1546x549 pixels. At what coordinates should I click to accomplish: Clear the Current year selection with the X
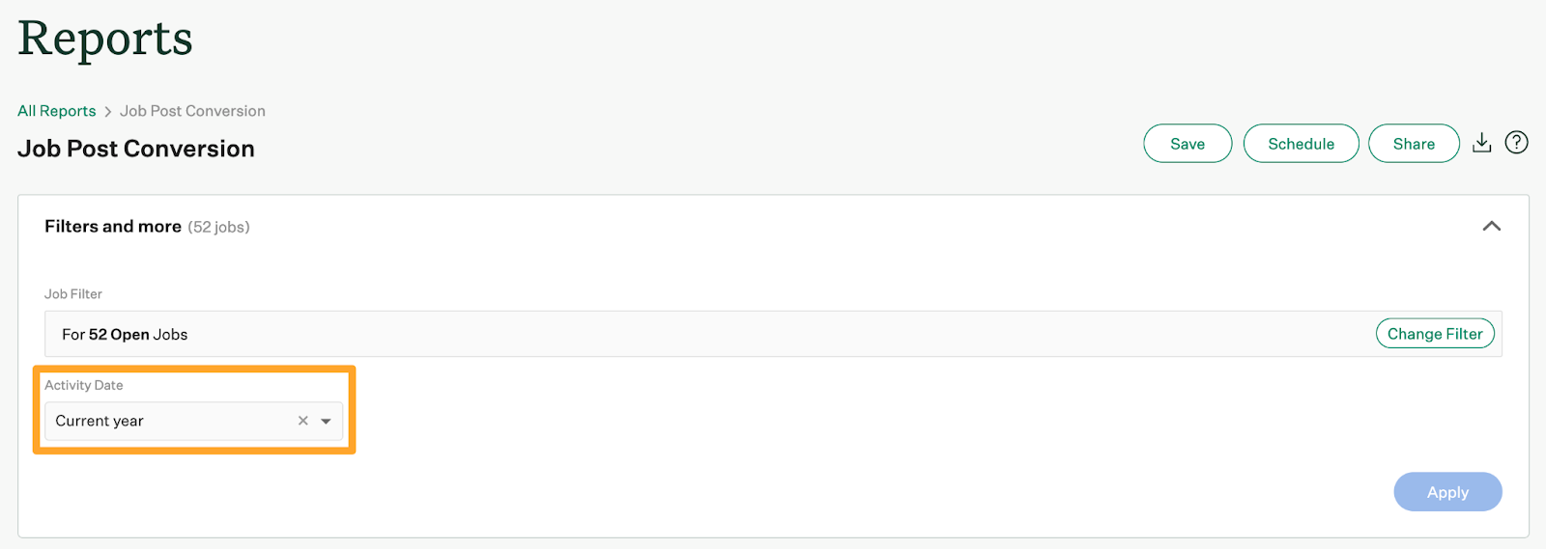click(303, 421)
